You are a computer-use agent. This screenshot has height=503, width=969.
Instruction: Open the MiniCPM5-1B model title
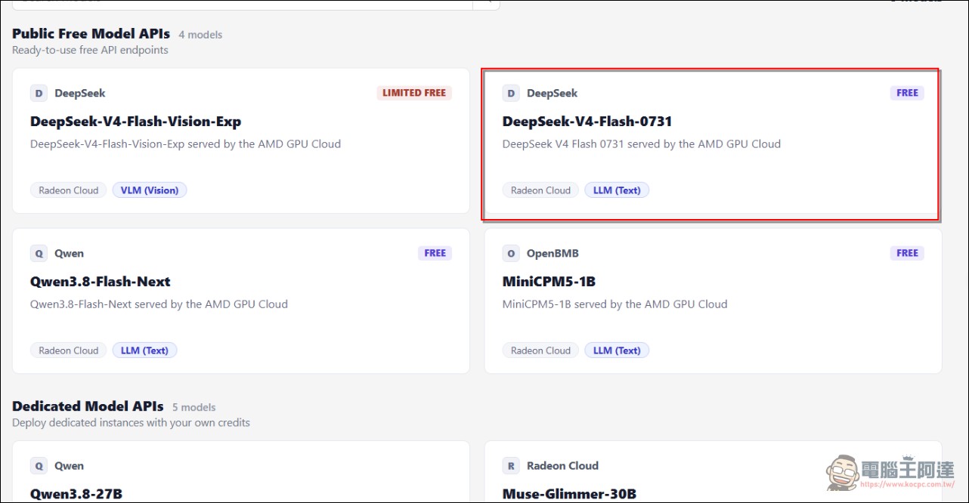click(550, 282)
